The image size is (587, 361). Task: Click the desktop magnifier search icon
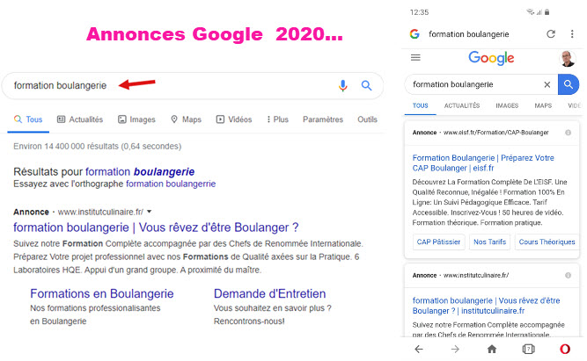click(x=366, y=85)
